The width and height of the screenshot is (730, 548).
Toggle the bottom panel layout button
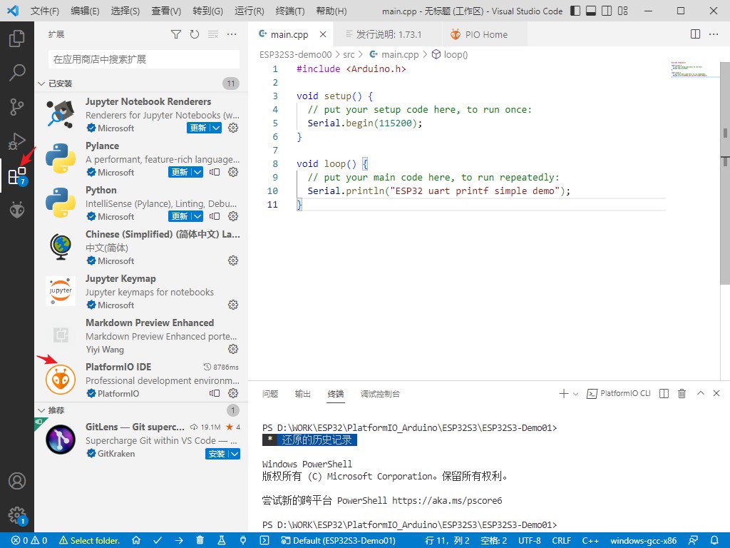[x=591, y=11]
